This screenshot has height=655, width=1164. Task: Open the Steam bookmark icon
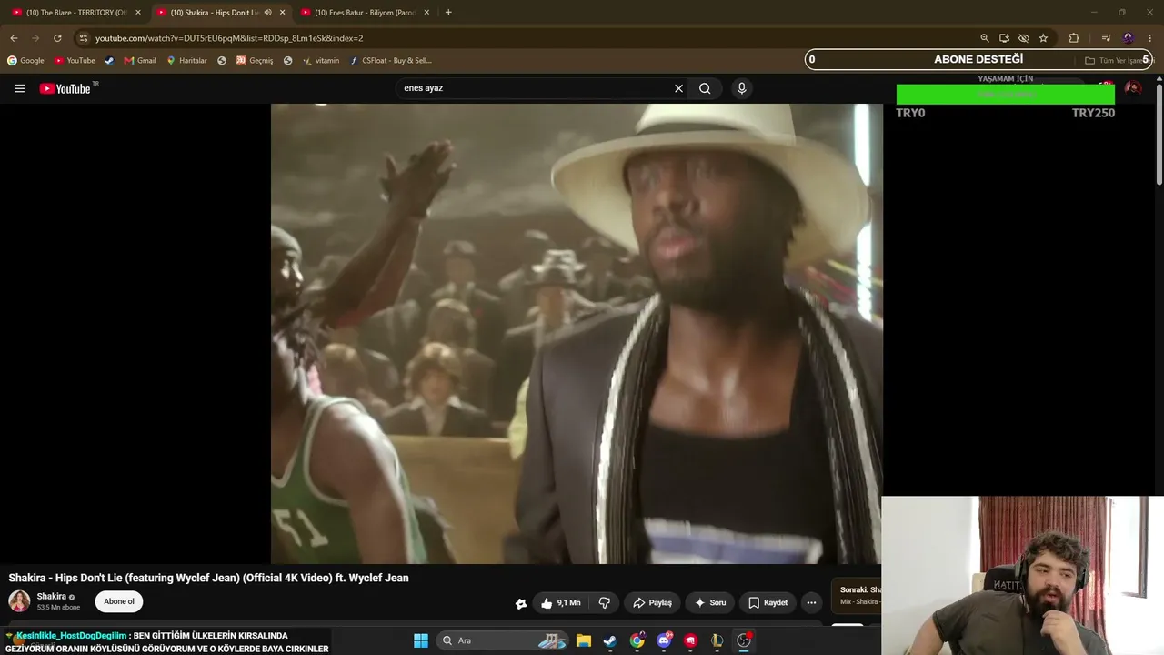pyautogui.click(x=110, y=61)
